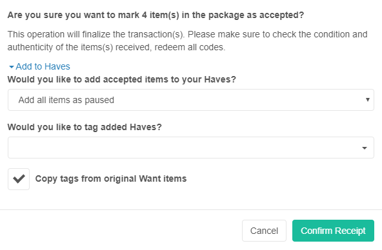Click the "Would you like to tag added Haves?" label
Viewport: 382px width, 250px height.
[85, 127]
